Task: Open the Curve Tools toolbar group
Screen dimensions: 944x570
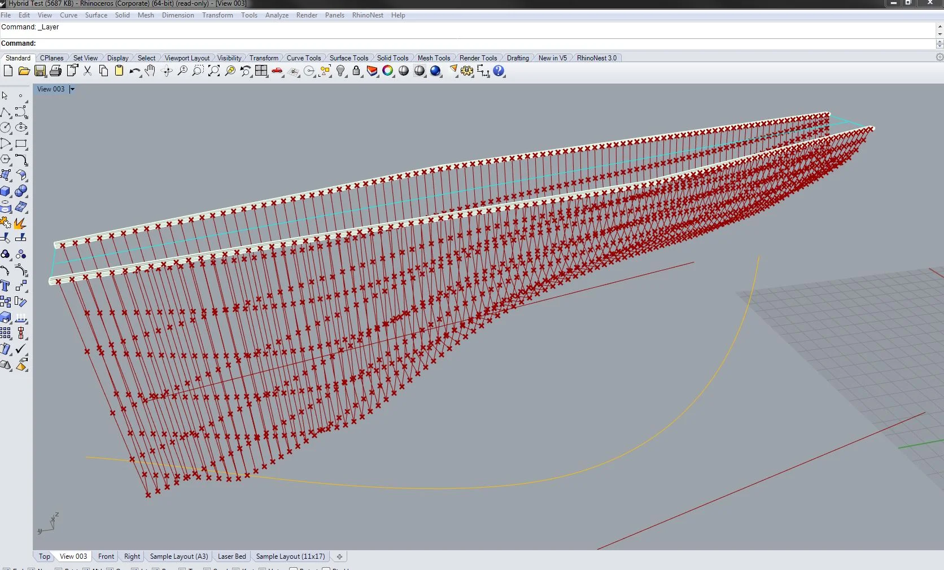Action: tap(304, 58)
